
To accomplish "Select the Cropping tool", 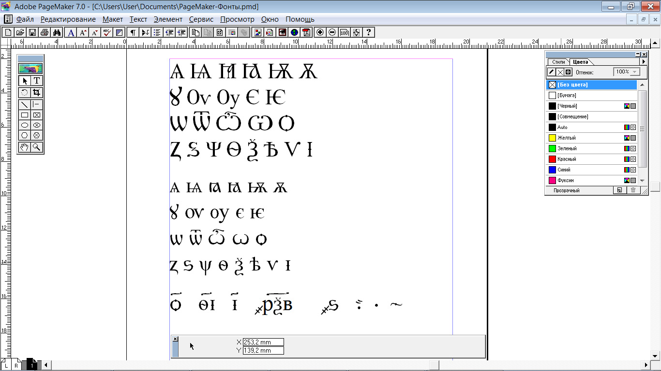I will coord(36,92).
